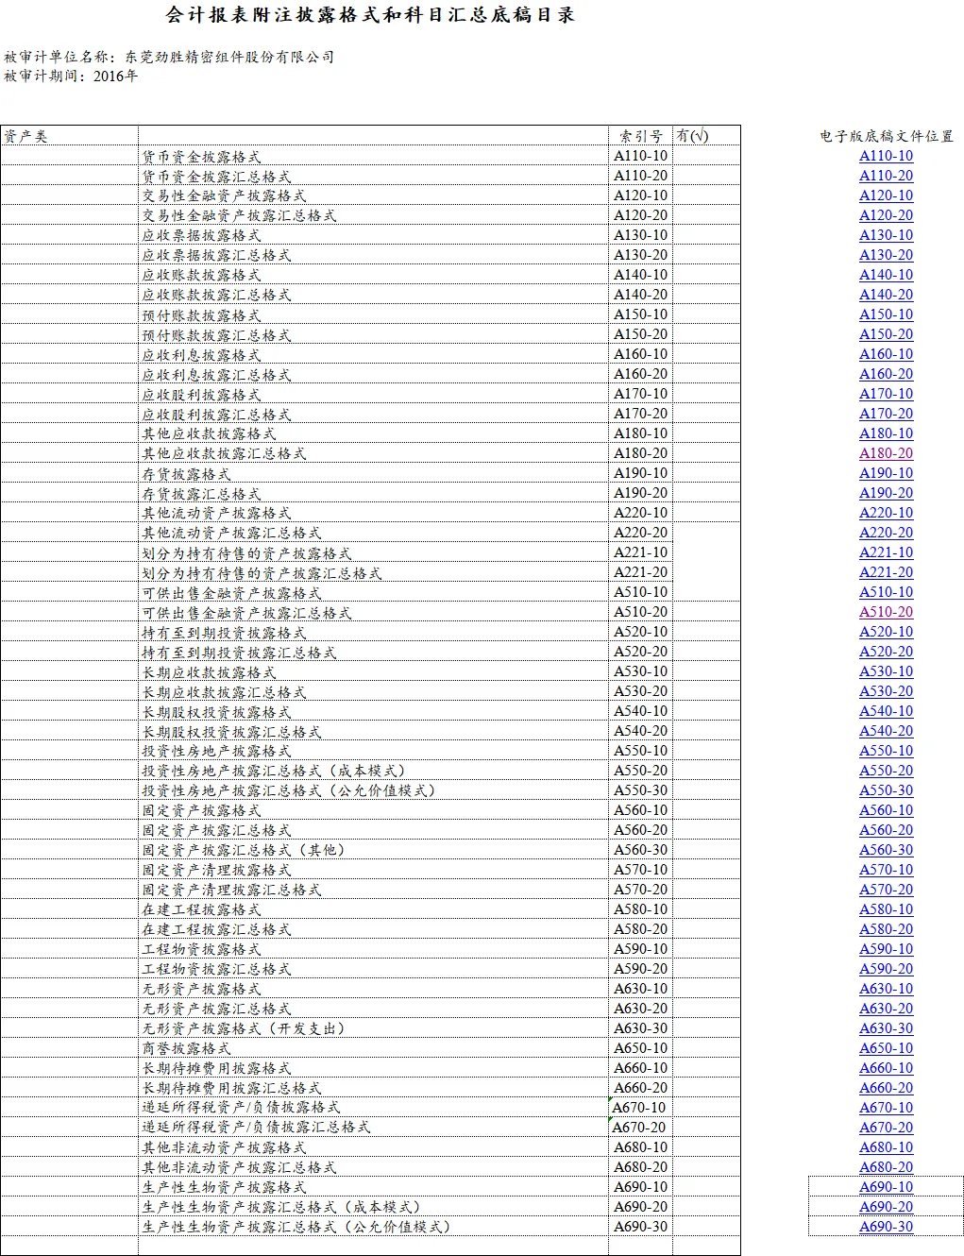
Task: Select the 划分为持有待售的资产披露格式 cell
Action: (x=373, y=552)
